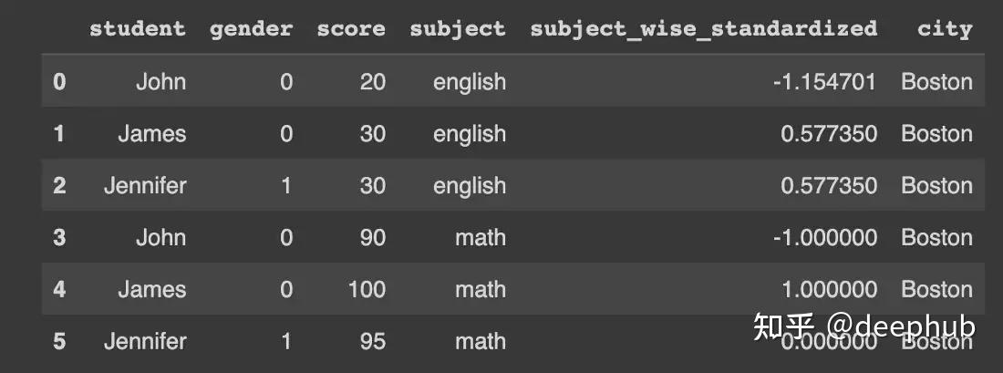Select the "city" column header
Viewport: 1003px width, 373px height.
(x=945, y=28)
